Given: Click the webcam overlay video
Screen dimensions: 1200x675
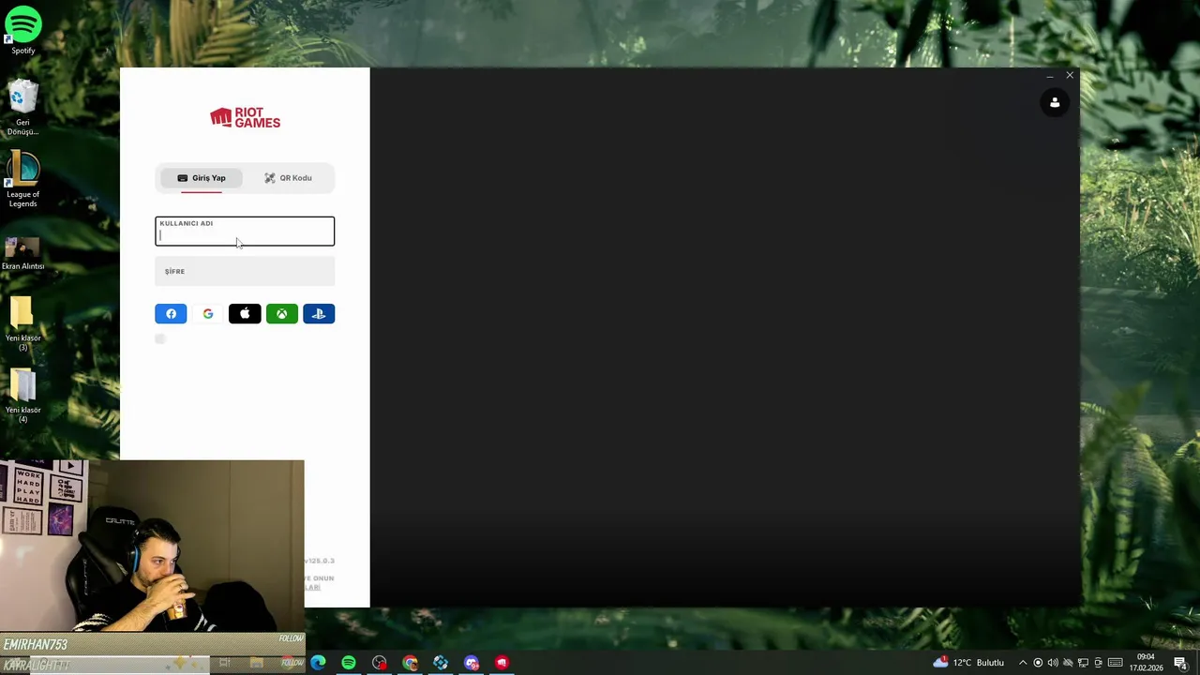Looking at the screenshot, I should (x=152, y=546).
